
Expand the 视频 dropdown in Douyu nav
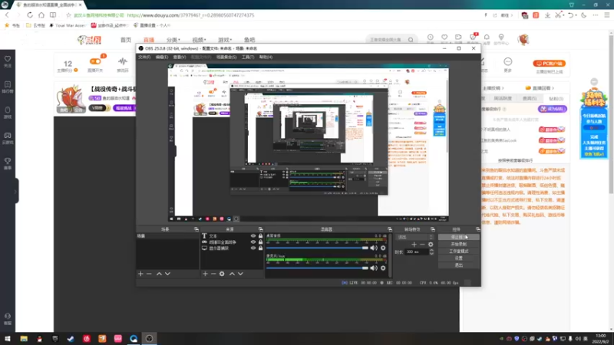(199, 40)
